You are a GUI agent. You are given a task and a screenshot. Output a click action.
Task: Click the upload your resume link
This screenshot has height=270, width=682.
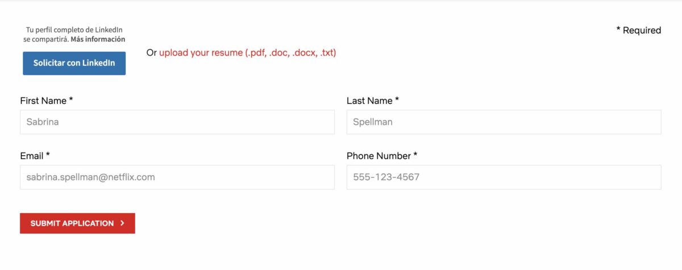[247, 53]
